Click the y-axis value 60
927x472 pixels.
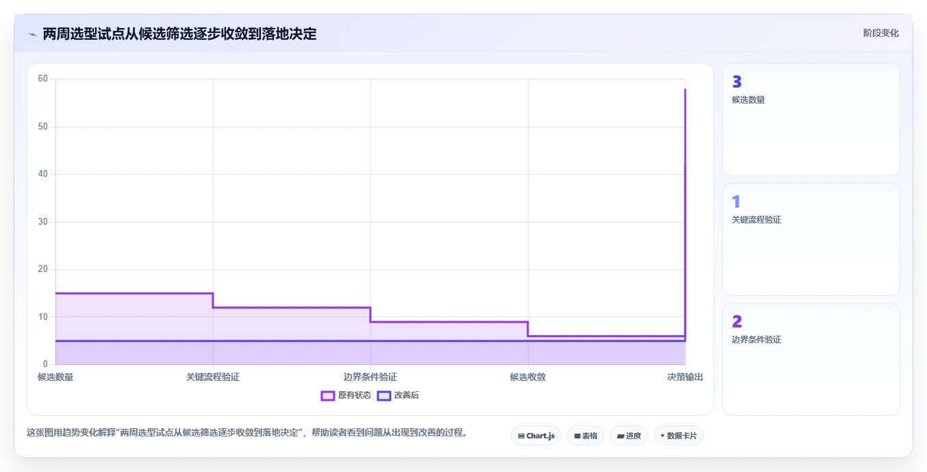(43, 79)
